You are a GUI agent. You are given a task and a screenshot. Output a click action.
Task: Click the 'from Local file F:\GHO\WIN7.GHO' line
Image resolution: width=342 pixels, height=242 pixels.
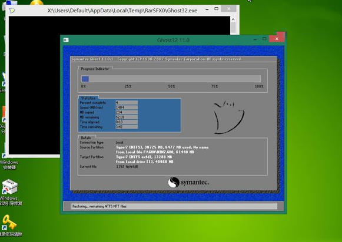point(155,152)
